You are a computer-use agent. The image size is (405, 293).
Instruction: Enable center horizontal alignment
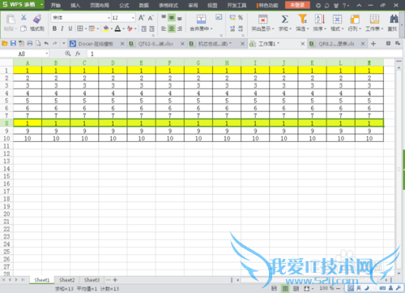pos(172,28)
